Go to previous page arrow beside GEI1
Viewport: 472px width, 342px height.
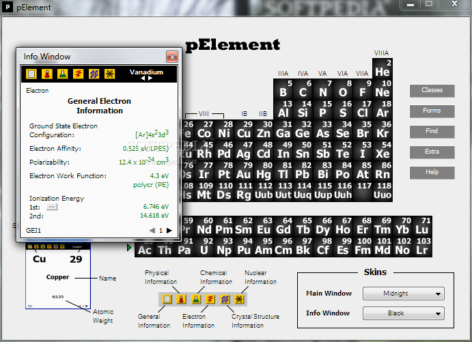pyautogui.click(x=152, y=231)
